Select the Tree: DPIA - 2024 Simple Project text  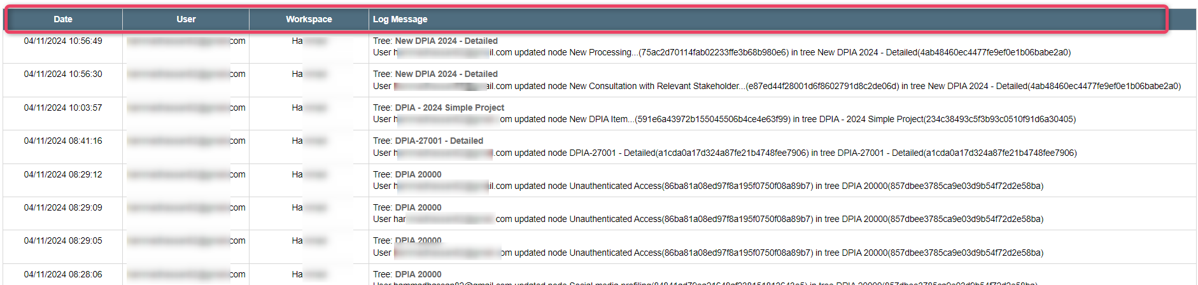click(439, 108)
